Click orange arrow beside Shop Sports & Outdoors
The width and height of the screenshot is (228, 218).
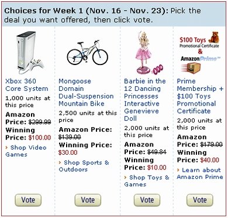coord(60,162)
